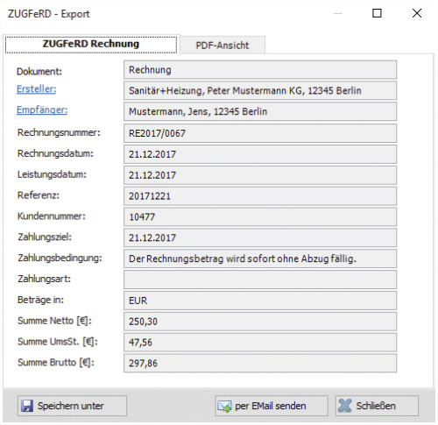The height and width of the screenshot is (425, 438).
Task: Maximize the ZUGFeRD Export window
Action: tap(377, 13)
